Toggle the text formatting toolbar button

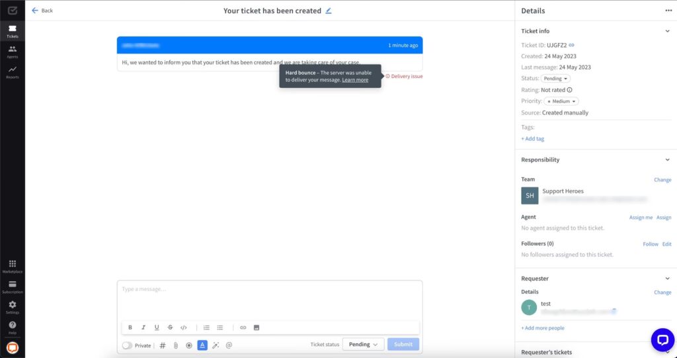click(202, 345)
